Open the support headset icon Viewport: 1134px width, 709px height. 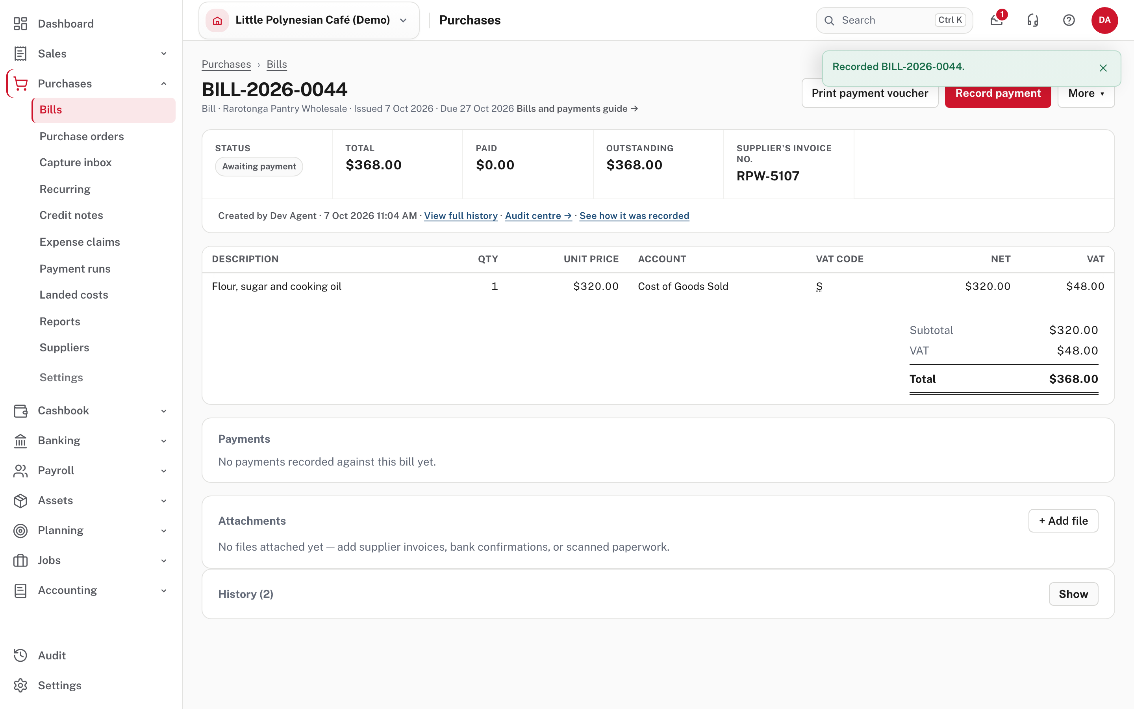(x=1033, y=20)
